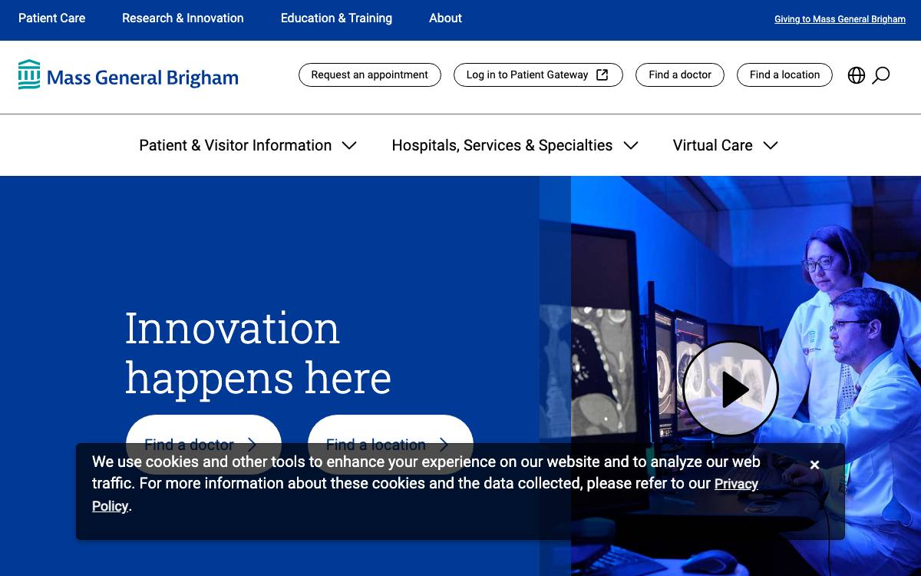The image size is (921, 576).
Task: Open Hospitals, Services & Specialties menu label
Action: tap(502, 145)
